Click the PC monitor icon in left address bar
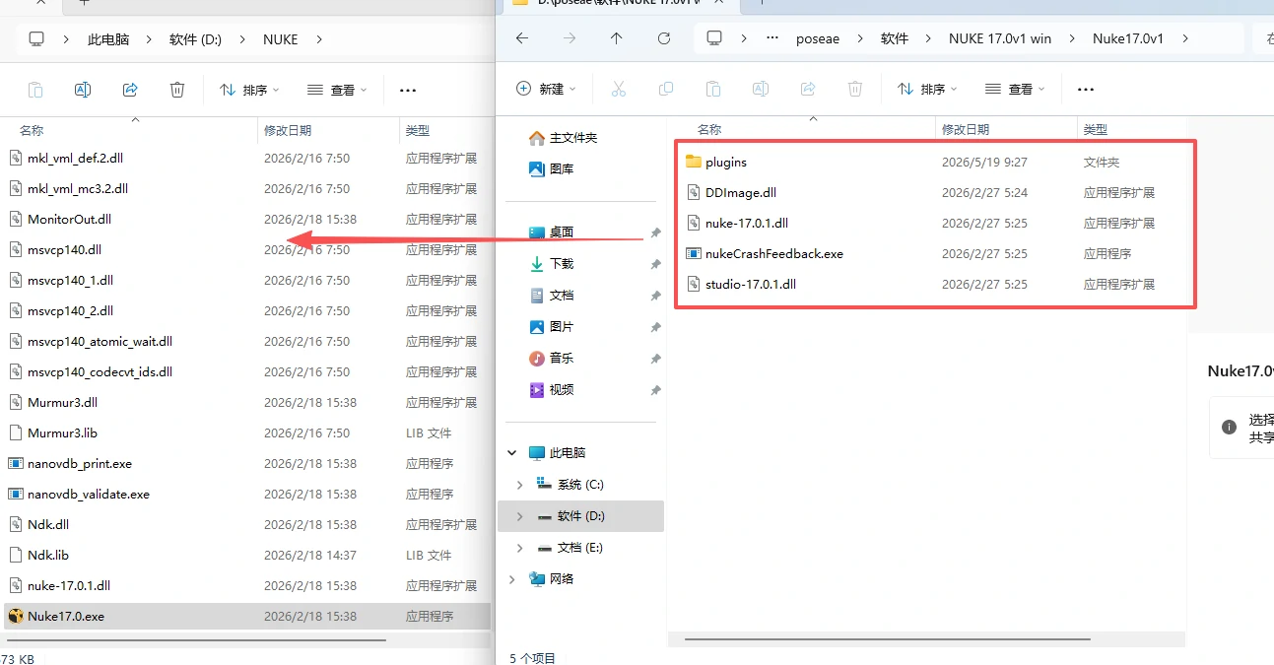The height and width of the screenshot is (665, 1274). (36, 39)
